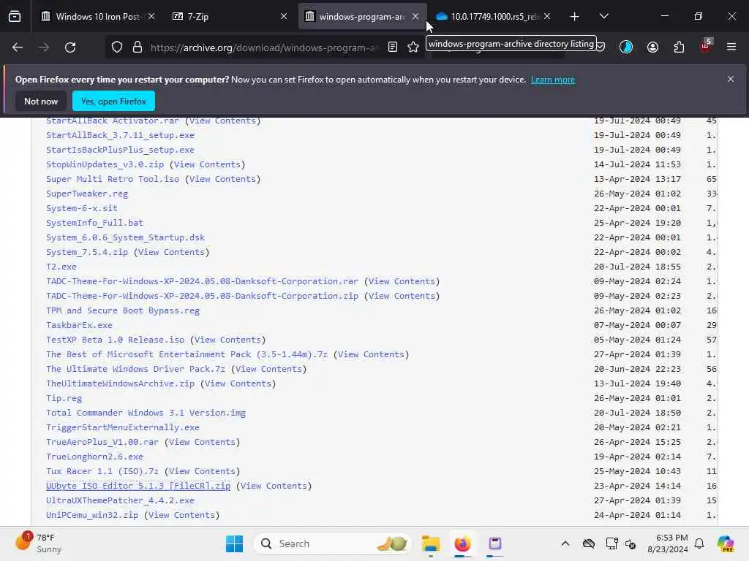This screenshot has height=561, width=749.
Task: Select the windows-program-archive tab
Action: 361,17
